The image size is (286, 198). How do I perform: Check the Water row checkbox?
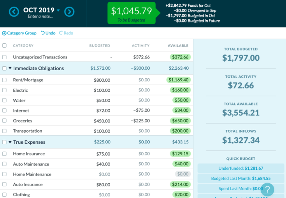click(x=4, y=100)
